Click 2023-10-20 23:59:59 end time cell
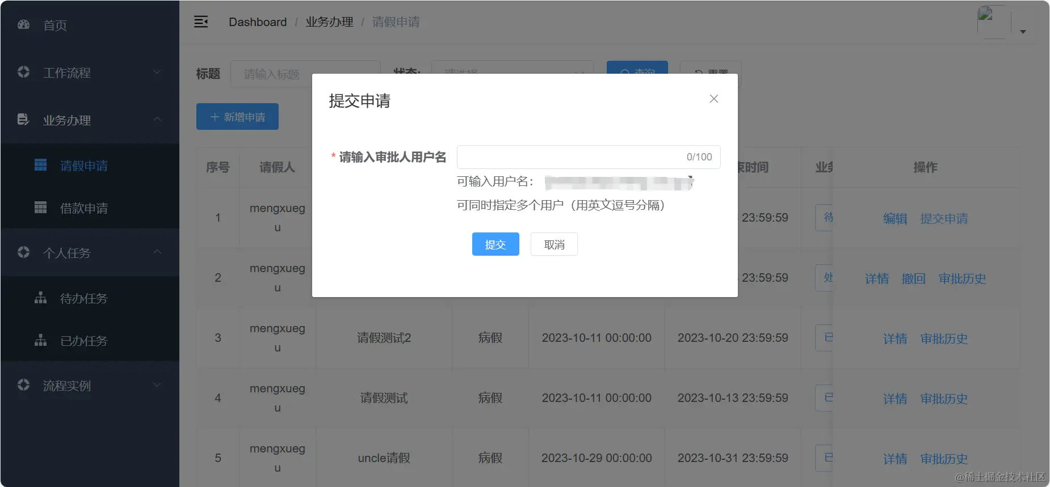 733,338
